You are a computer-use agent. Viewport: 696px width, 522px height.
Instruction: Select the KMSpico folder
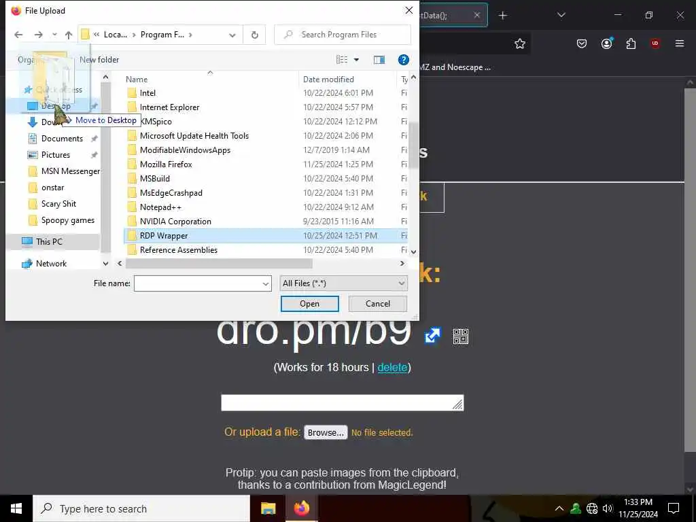[156, 121]
